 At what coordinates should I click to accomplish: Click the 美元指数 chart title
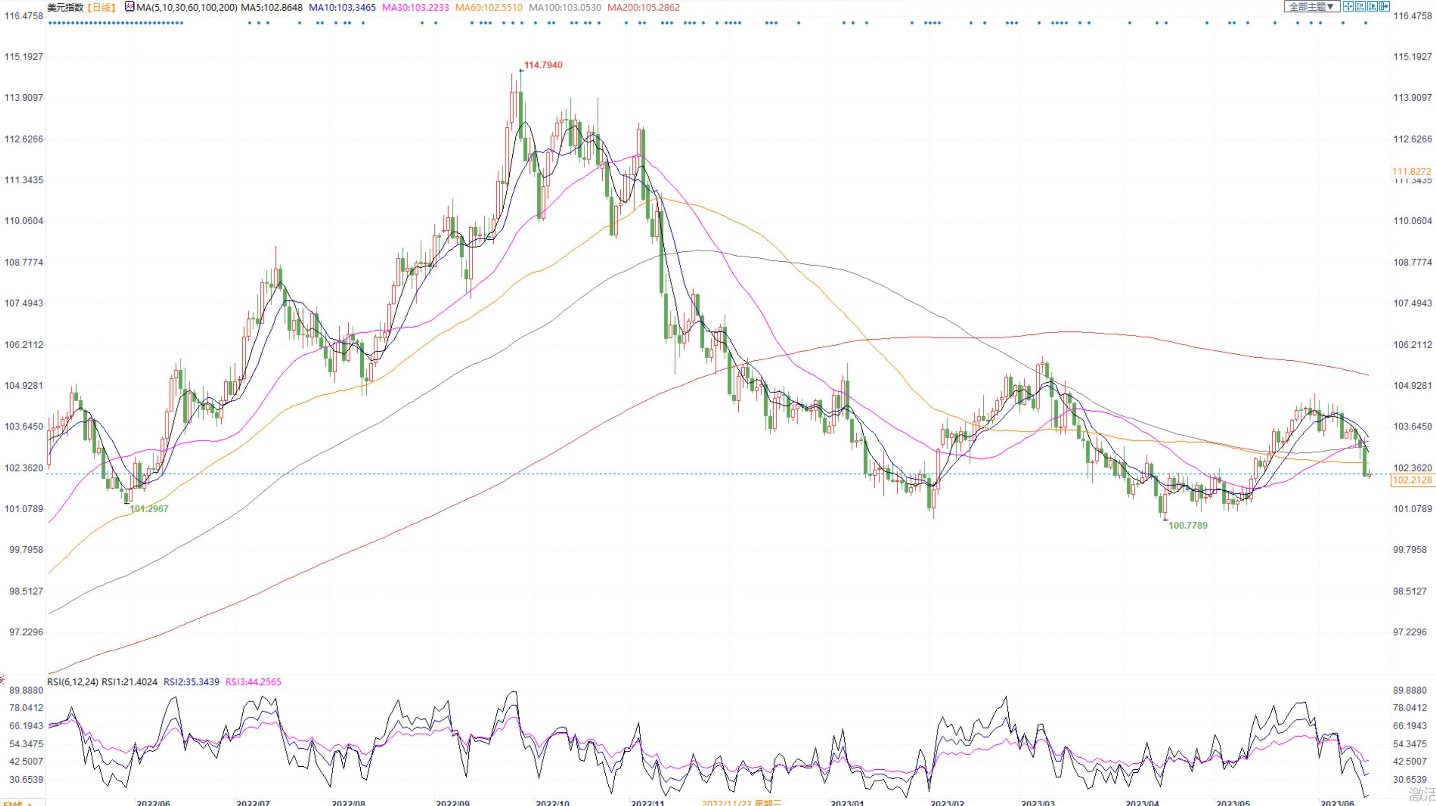pos(65,8)
